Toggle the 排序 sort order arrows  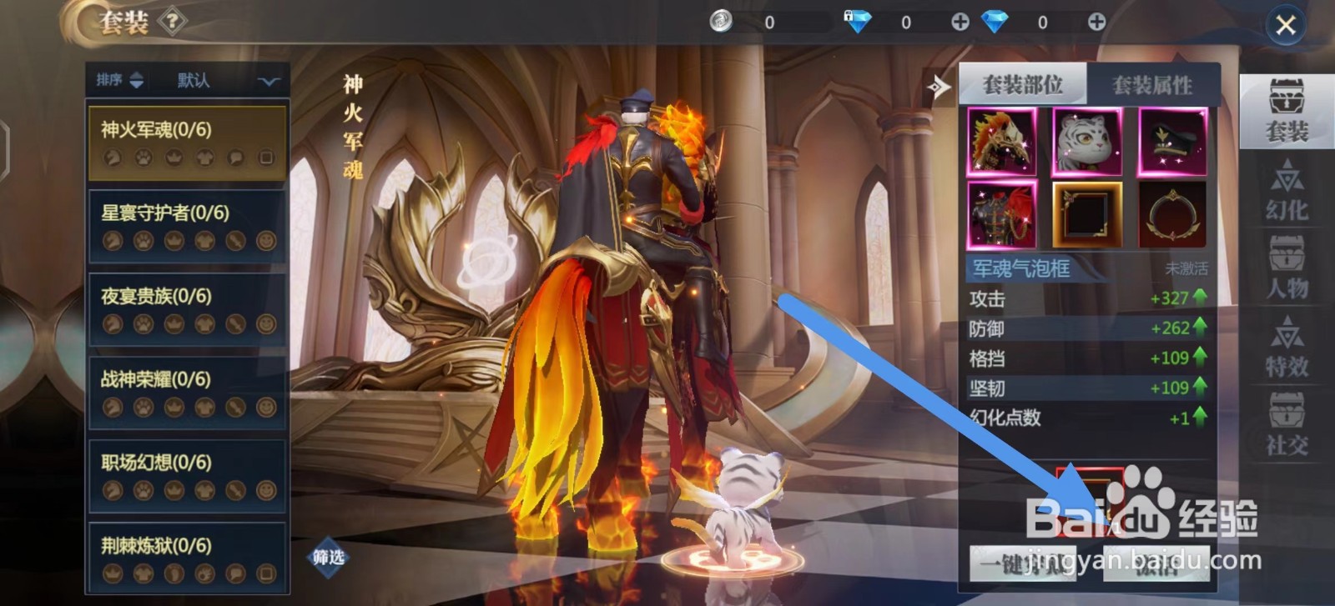point(137,80)
